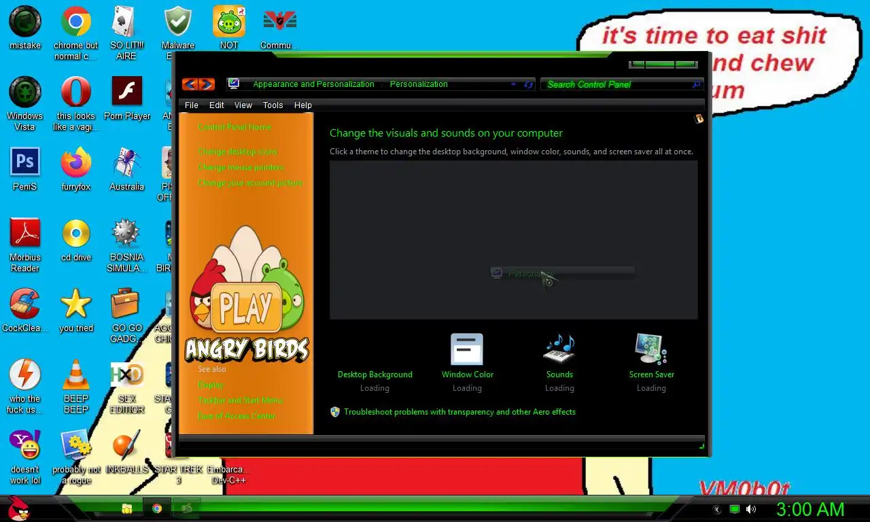The height and width of the screenshot is (522, 870).
Task: Open the Edit menu
Action: point(217,105)
